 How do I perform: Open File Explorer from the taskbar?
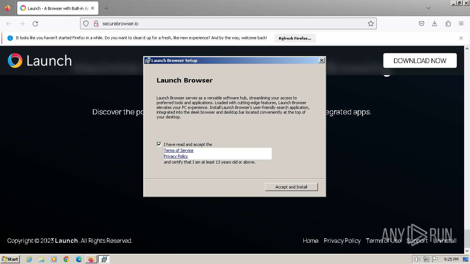point(41,259)
